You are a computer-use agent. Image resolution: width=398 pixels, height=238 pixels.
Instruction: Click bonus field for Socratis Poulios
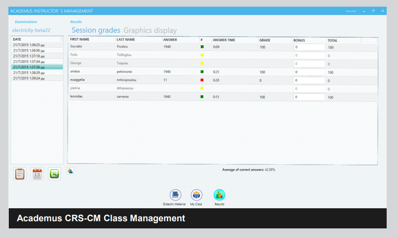coord(309,47)
